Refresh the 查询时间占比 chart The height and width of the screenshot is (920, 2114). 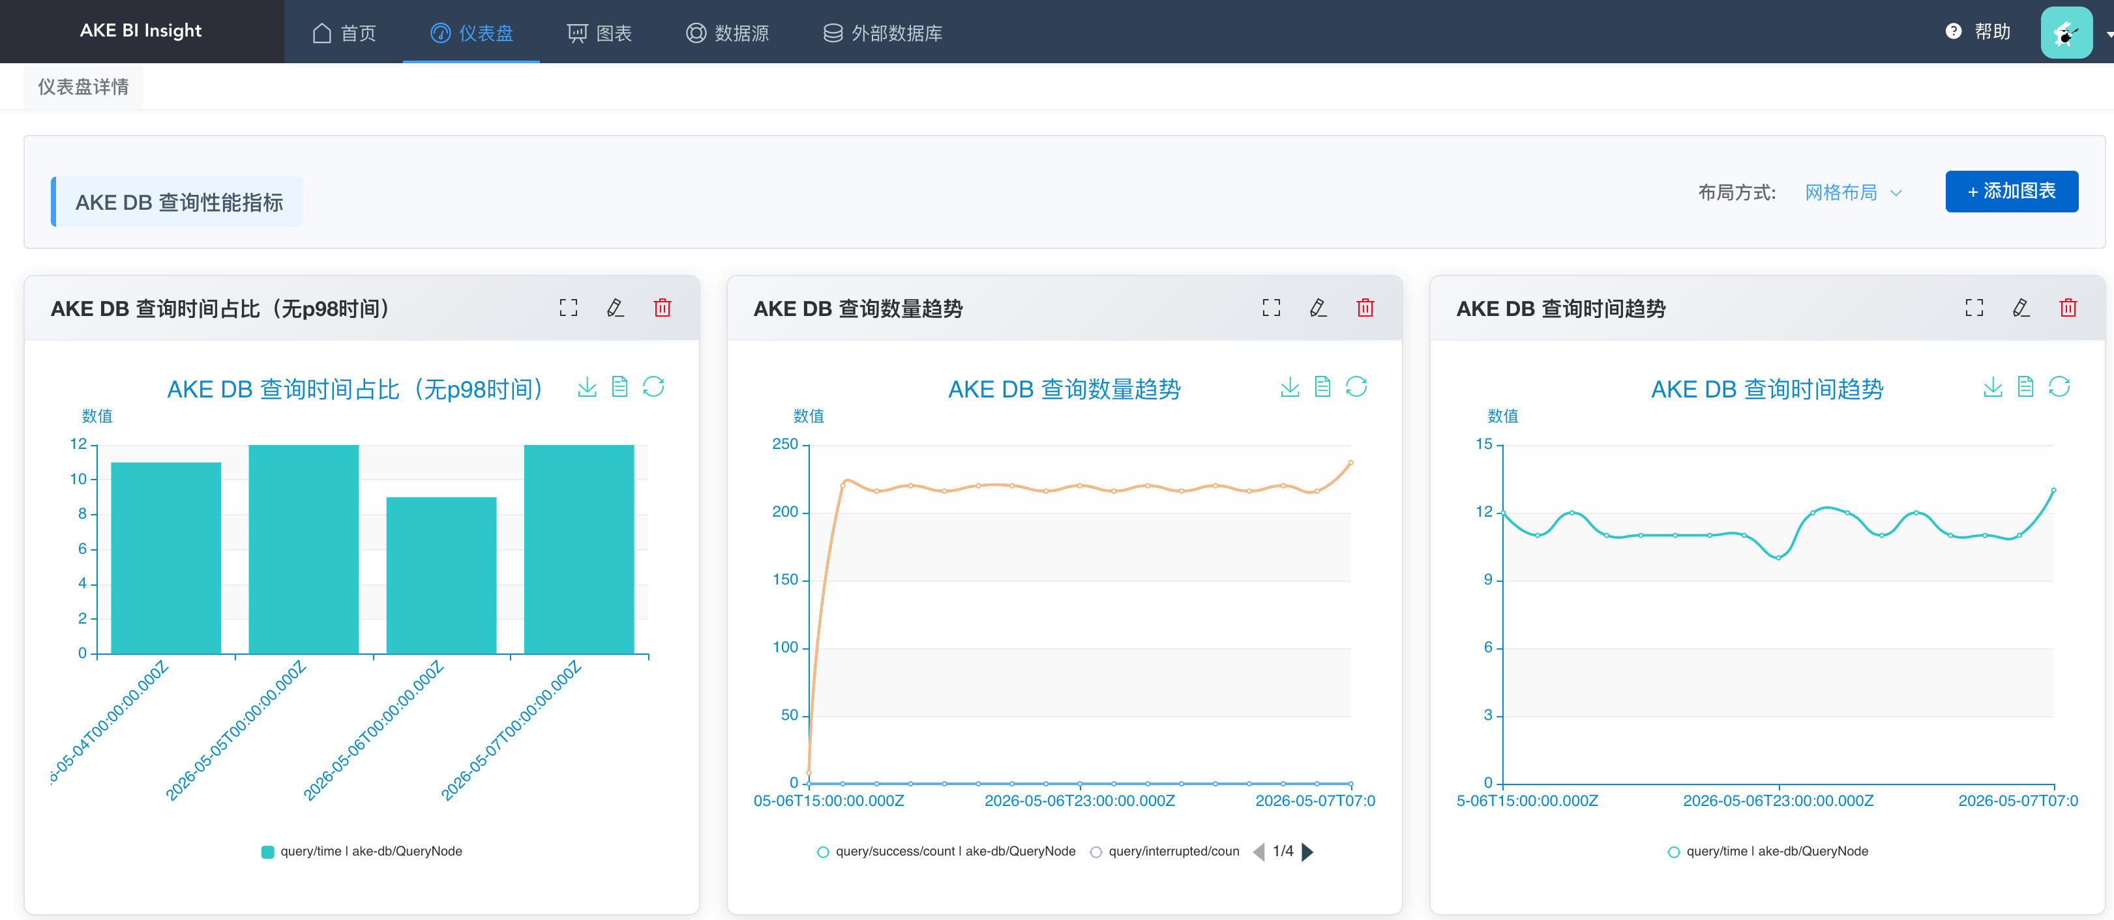coord(653,387)
